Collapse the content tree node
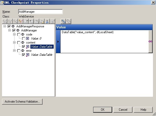This screenshot has width=156, height=116. 14,43
